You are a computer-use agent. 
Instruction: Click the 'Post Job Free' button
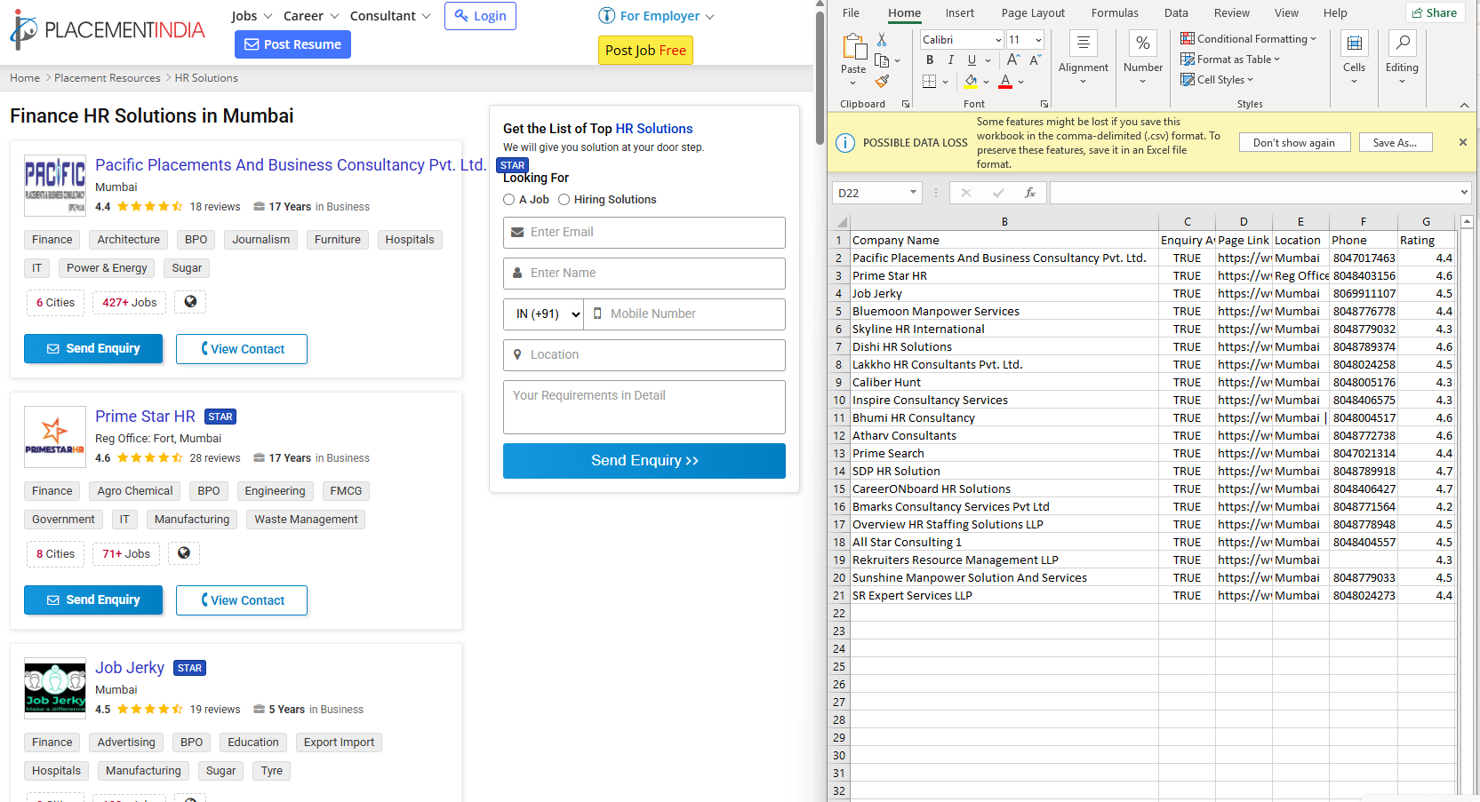[x=645, y=51]
